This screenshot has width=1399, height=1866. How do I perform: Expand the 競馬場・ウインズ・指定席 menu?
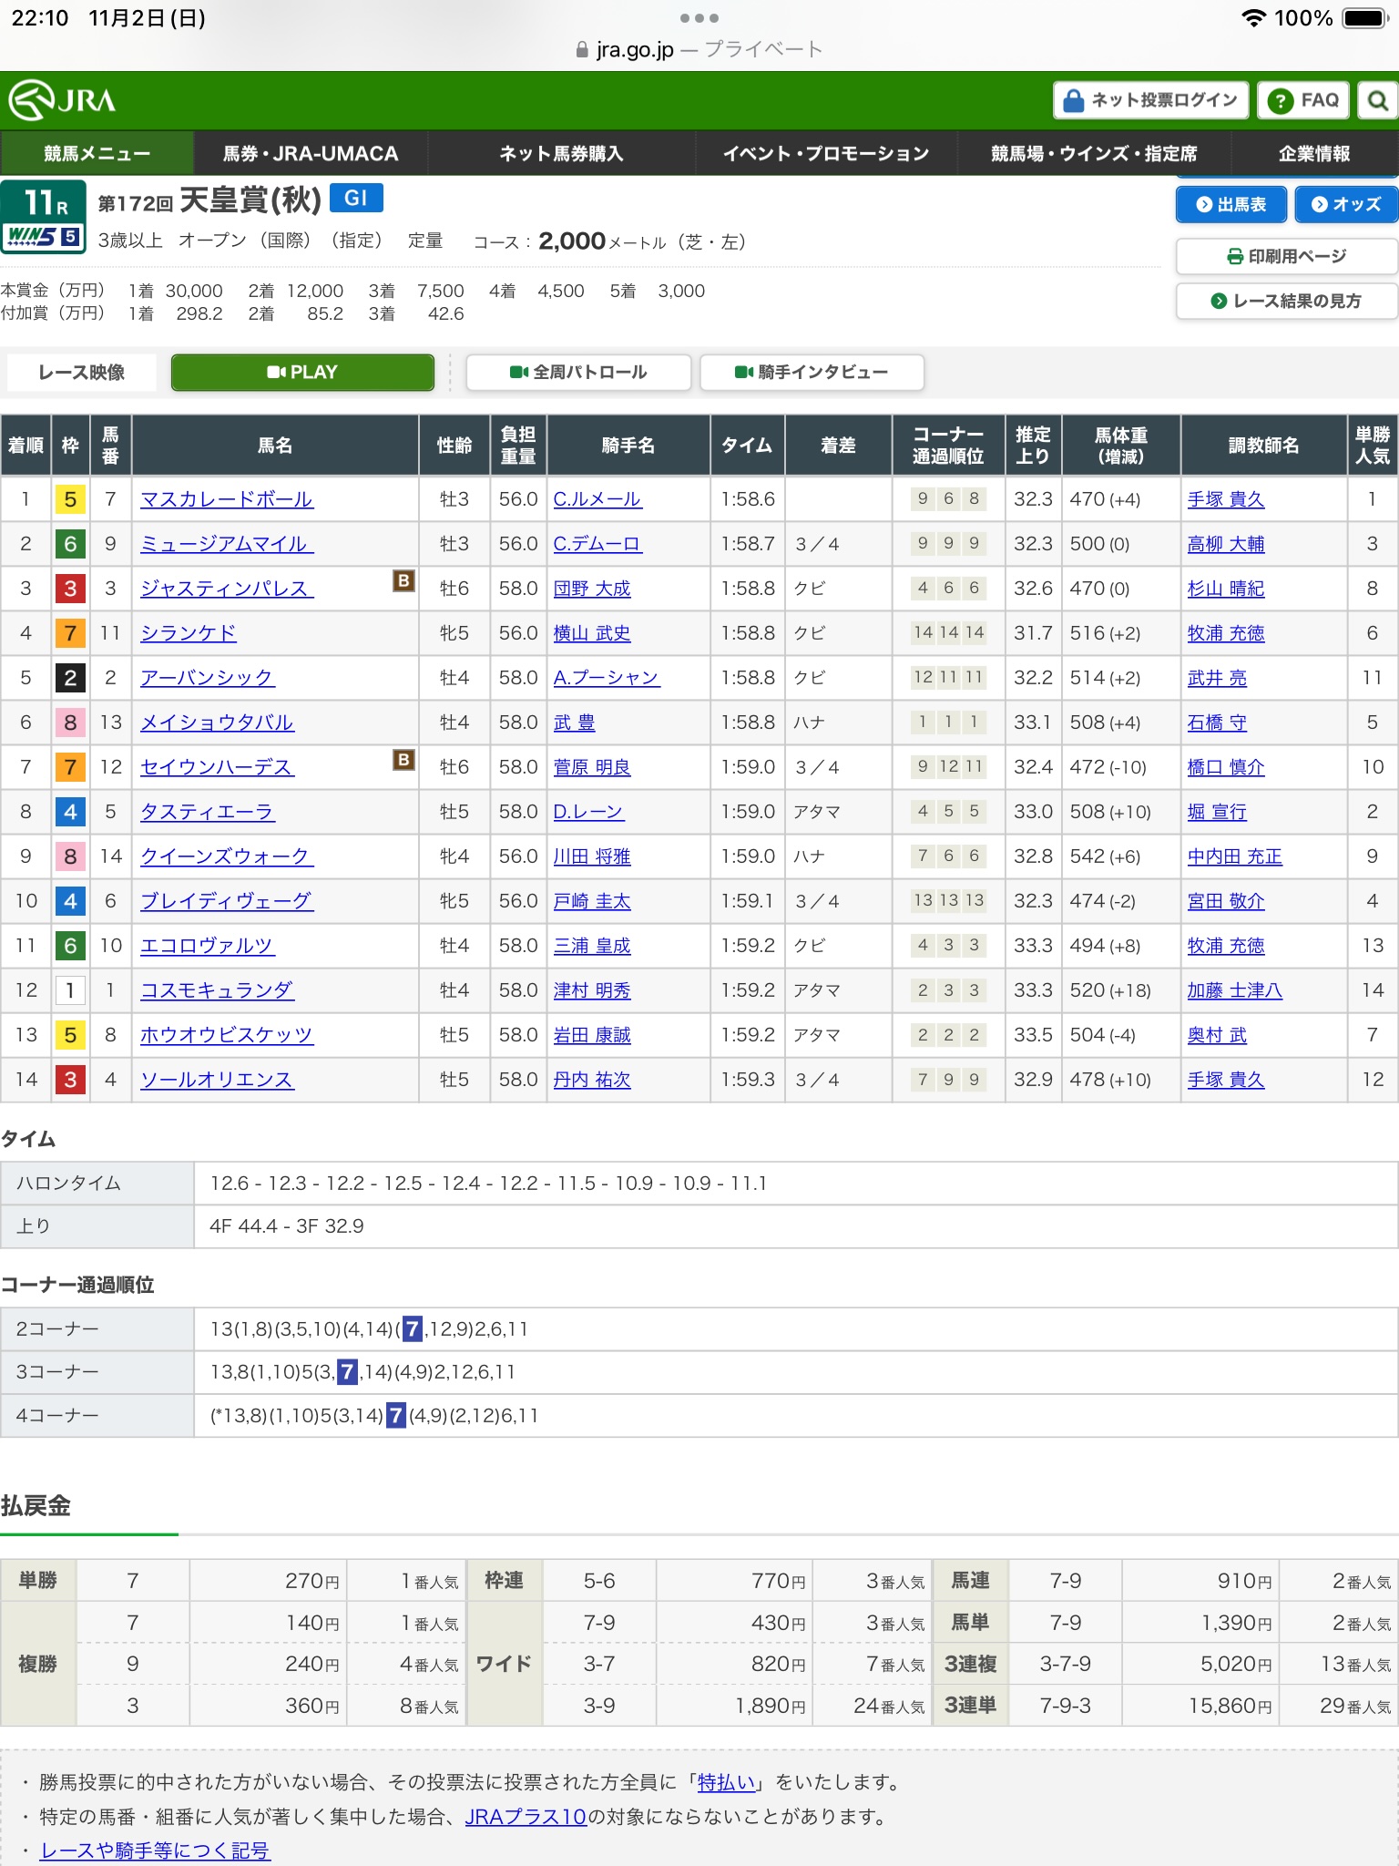tap(1094, 153)
